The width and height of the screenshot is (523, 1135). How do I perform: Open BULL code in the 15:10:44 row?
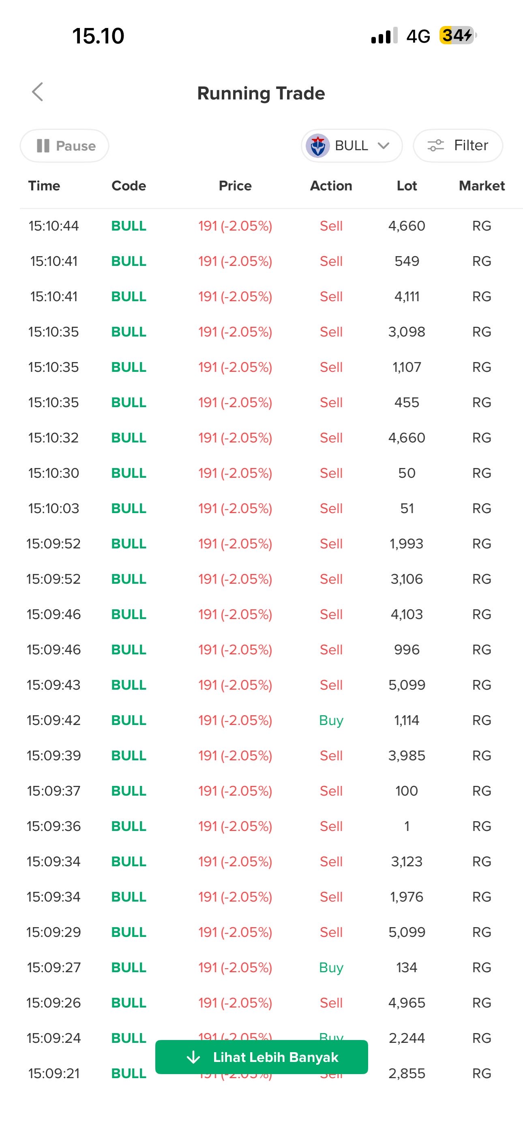(x=129, y=226)
